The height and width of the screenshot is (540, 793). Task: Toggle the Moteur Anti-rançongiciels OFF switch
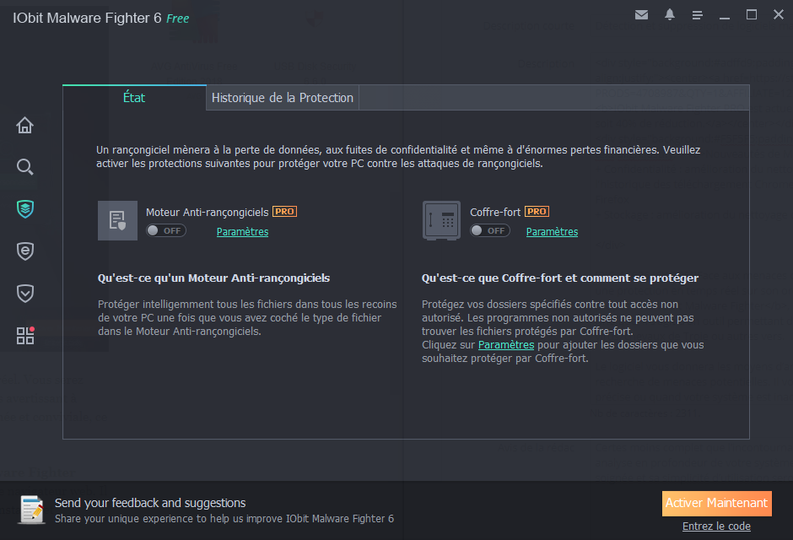click(x=166, y=230)
